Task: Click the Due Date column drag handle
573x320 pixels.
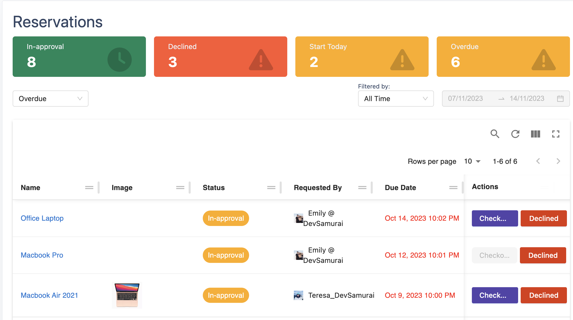Action: 453,188
